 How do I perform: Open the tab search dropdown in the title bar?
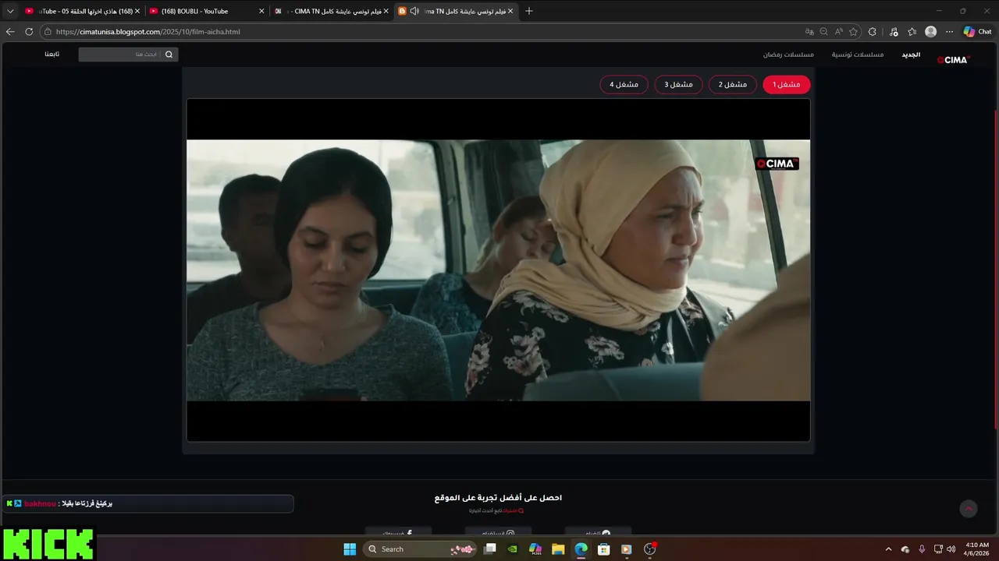click(10, 11)
